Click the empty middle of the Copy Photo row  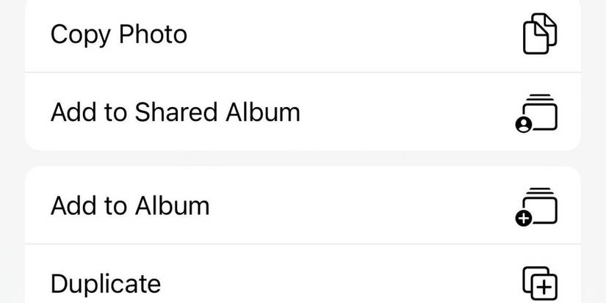353,35
